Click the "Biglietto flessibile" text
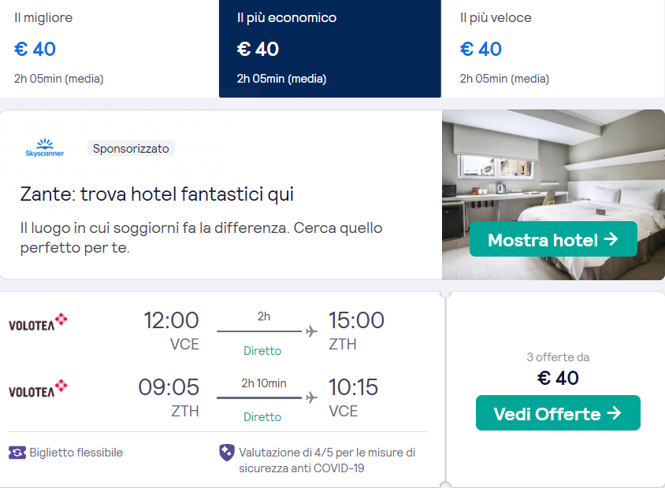Viewport: 665px width, 488px height. [76, 453]
